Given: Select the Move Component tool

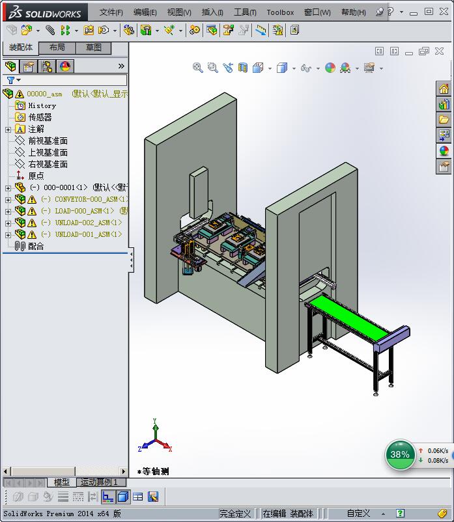Looking at the screenshot, I should tap(104, 31).
